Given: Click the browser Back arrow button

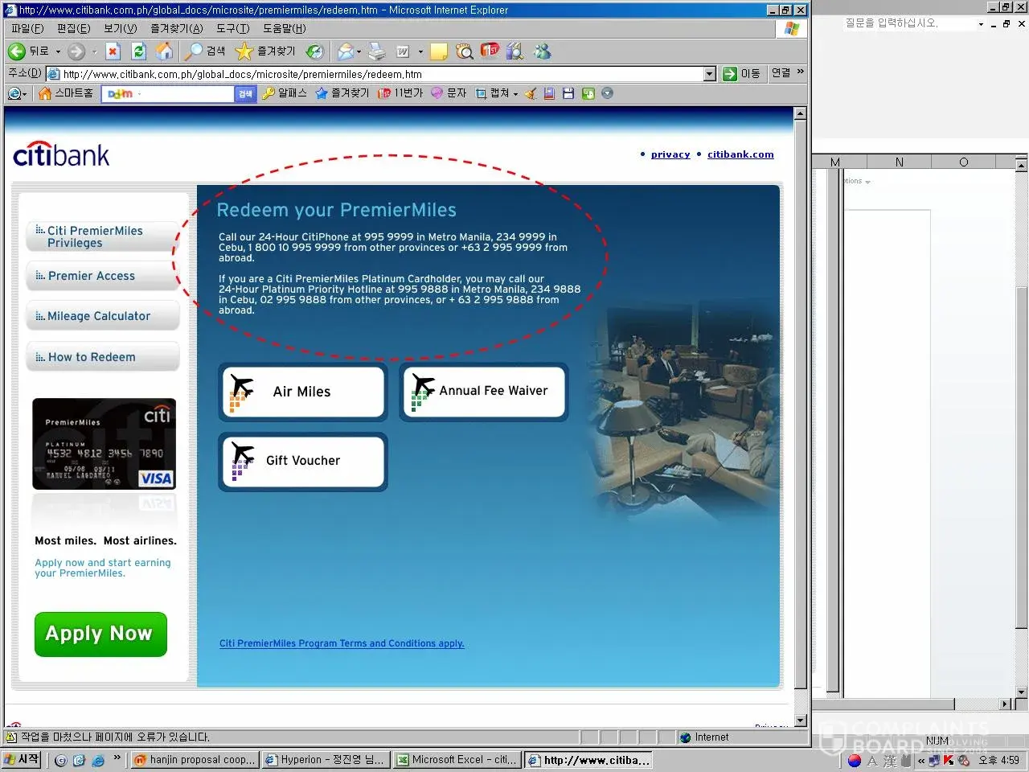Looking at the screenshot, I should coord(17,51).
